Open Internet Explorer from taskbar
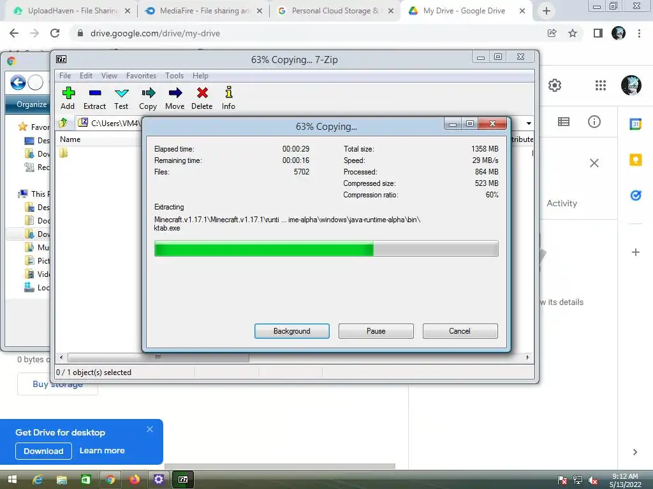The height and width of the screenshot is (489, 653). (x=38, y=479)
